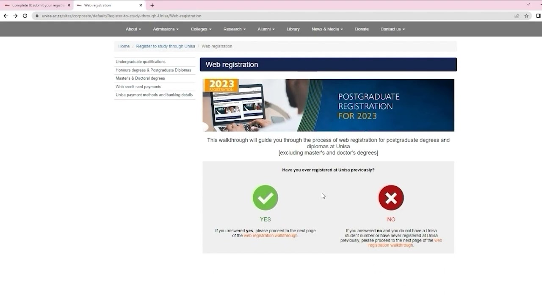The image size is (542, 305).
Task: Expand the About menu
Action: click(x=133, y=29)
